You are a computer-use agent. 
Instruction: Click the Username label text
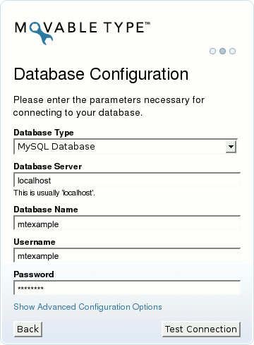(35, 242)
